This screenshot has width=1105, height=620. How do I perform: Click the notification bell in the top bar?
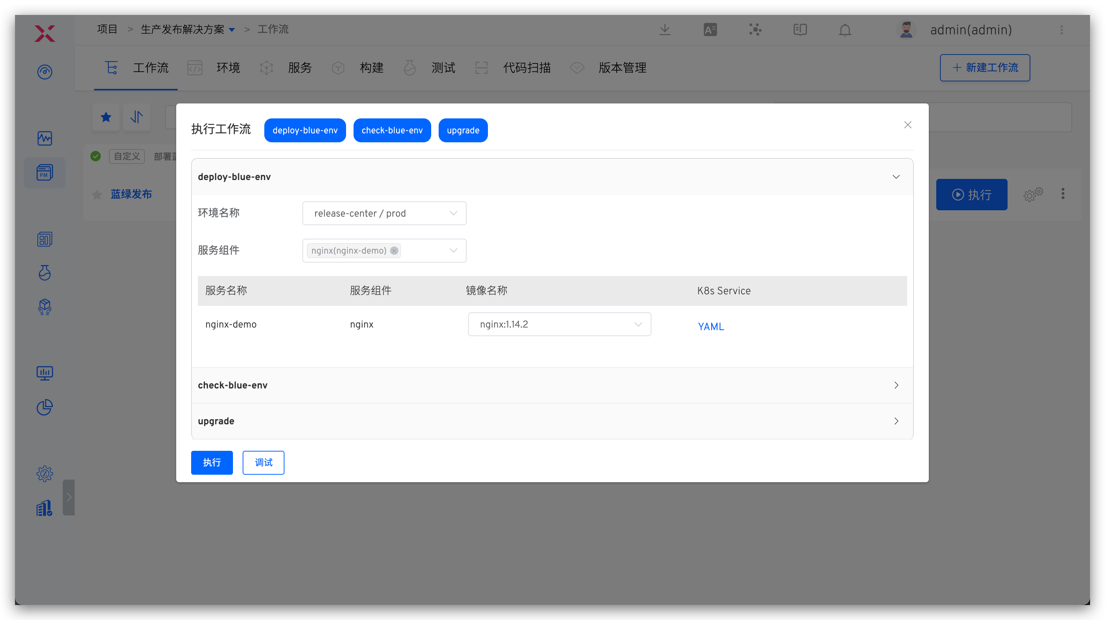844,30
